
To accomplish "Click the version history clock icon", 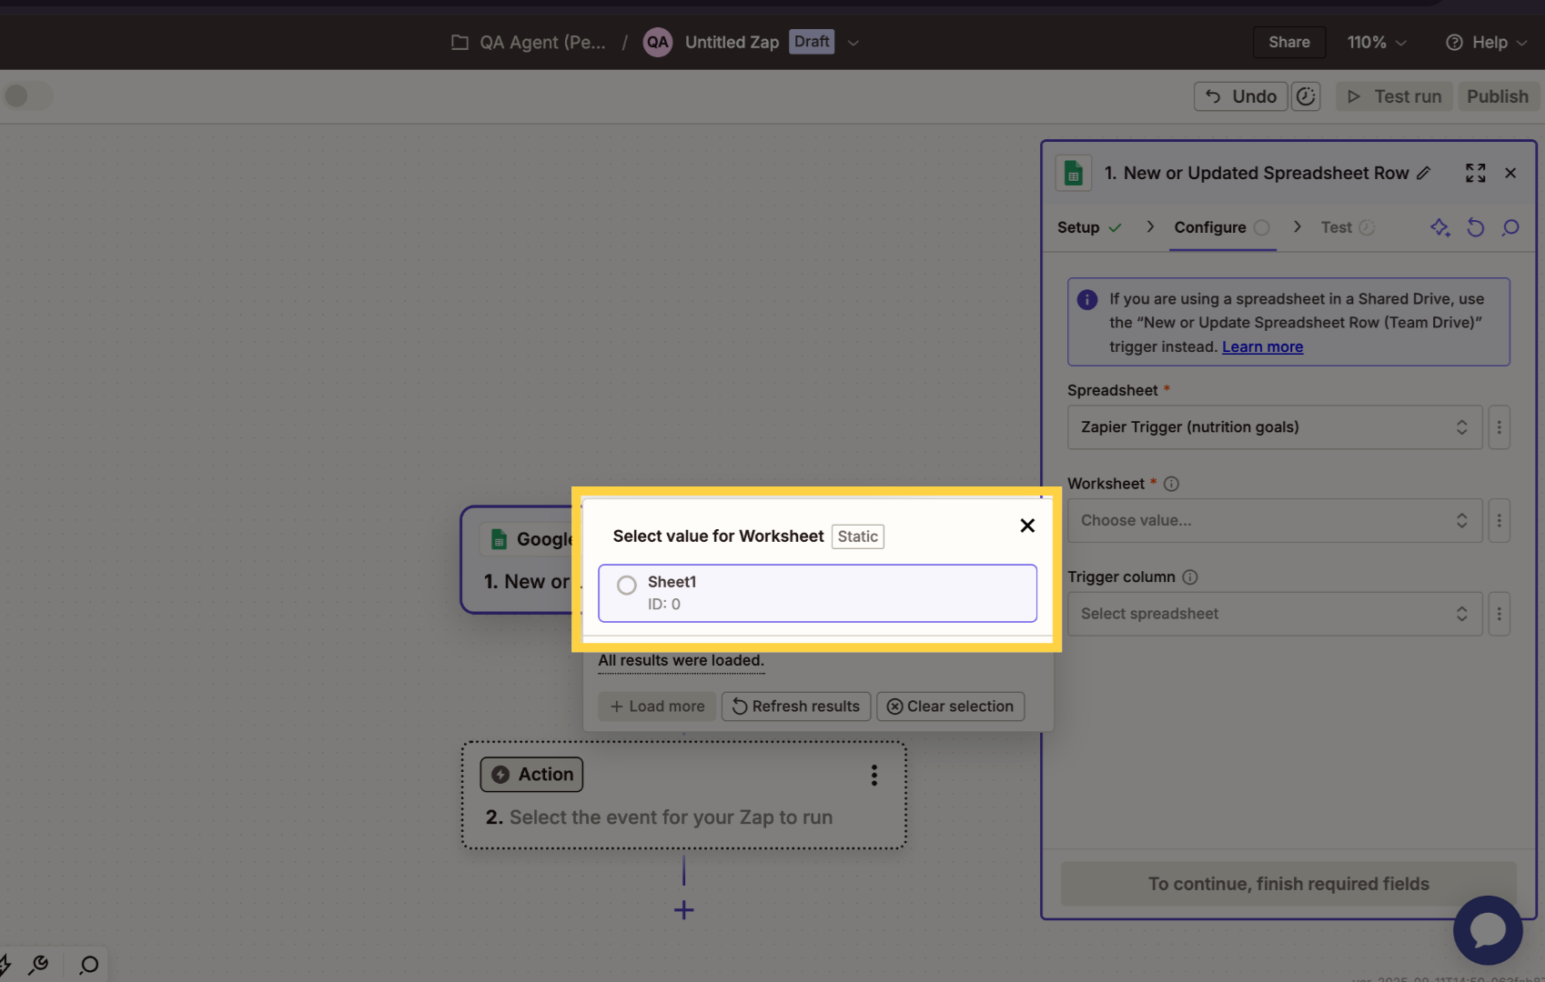I will click(x=1306, y=96).
